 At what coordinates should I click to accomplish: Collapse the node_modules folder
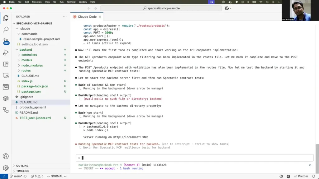(x=33, y=65)
